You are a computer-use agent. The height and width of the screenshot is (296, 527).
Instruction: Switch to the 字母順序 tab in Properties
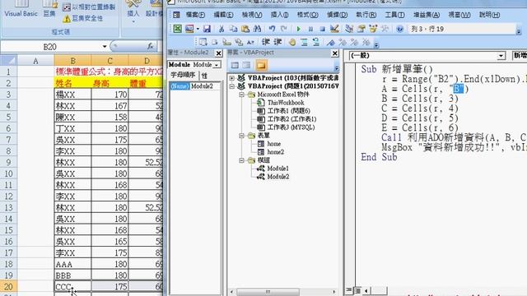tap(183, 75)
